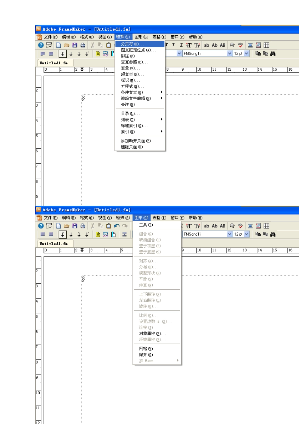Click the Print icon in the upper window
The width and height of the screenshot is (299, 424).
(83, 45)
